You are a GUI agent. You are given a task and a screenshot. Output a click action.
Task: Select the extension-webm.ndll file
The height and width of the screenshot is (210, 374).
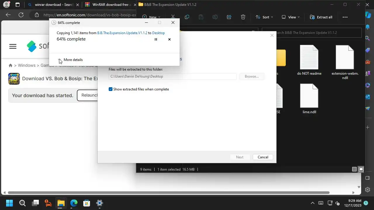pos(345,62)
